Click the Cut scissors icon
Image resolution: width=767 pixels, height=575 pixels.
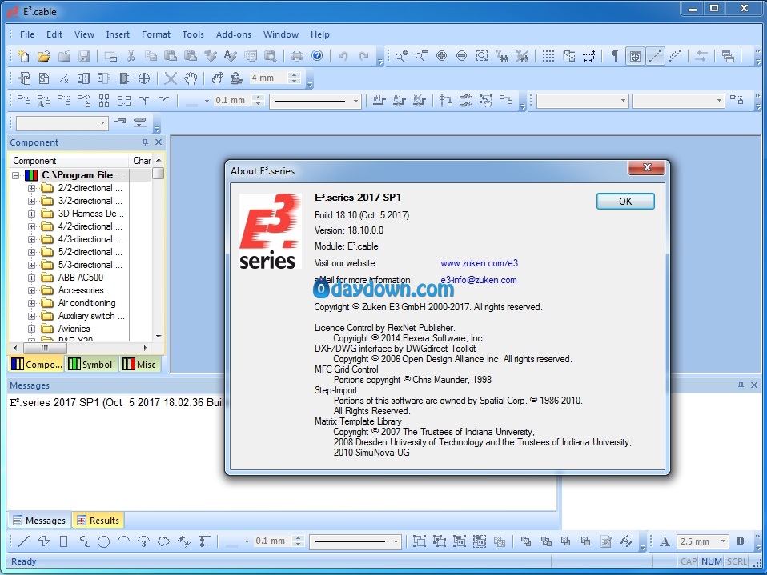(x=131, y=56)
